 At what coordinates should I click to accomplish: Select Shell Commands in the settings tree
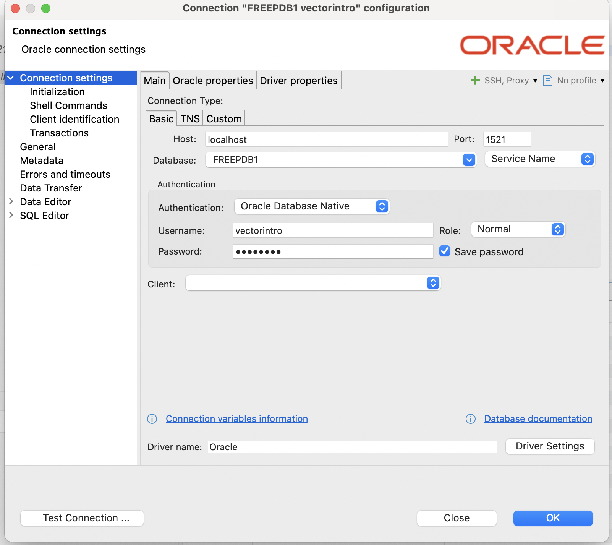(x=68, y=105)
